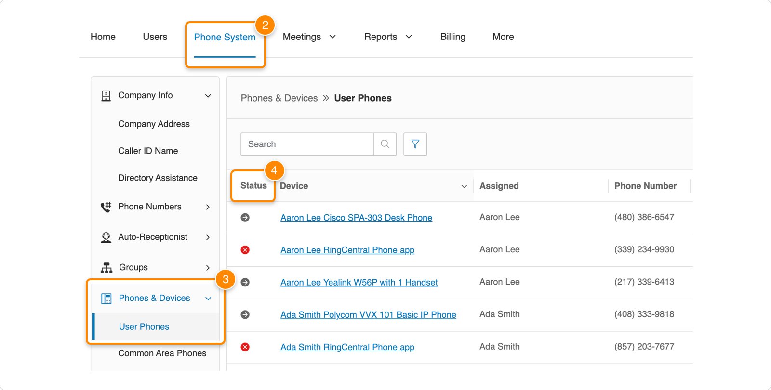Click the Phones & Devices desk phone icon

tap(106, 299)
